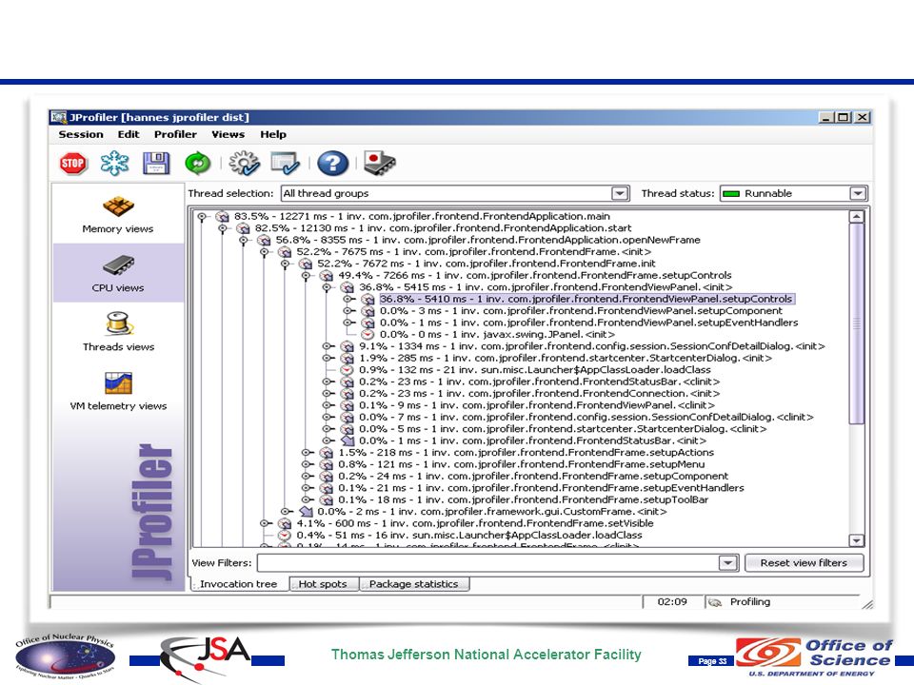Expand SessionConfDetailDialog.<init> node
This screenshot has height=685, width=914.
click(x=328, y=346)
